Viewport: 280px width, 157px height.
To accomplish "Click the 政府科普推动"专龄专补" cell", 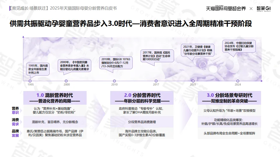I will (x=142, y=110).
